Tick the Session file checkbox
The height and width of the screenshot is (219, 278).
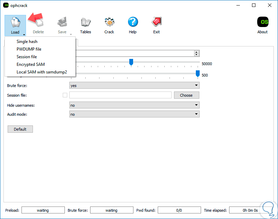pyautogui.click(x=65, y=95)
